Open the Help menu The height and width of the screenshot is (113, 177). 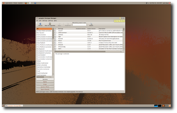pyautogui.click(x=55, y=21)
